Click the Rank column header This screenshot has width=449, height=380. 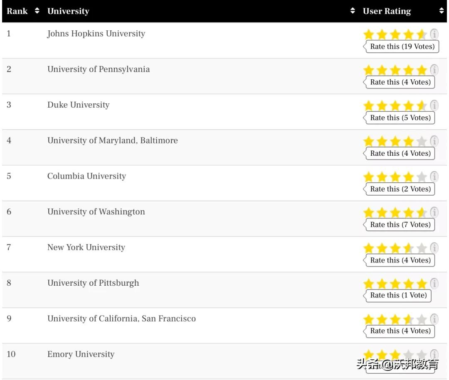17,11
